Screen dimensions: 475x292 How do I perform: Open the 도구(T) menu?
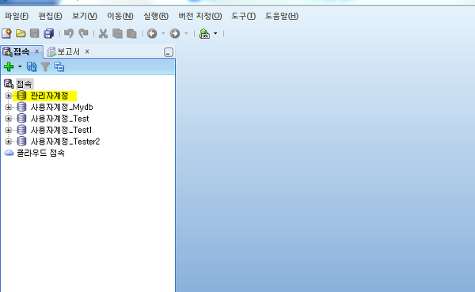[243, 16]
